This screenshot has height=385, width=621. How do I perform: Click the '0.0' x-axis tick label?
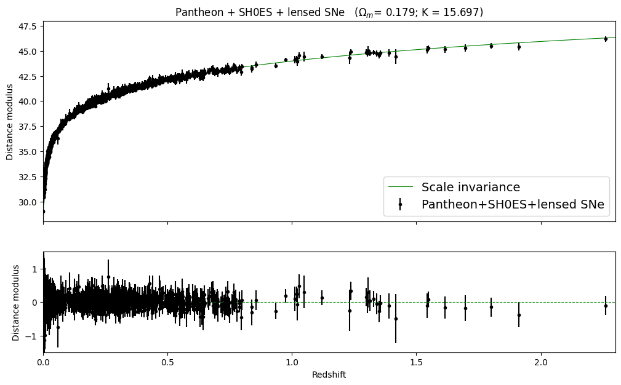(43, 362)
